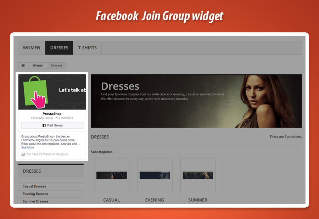Click Women in the breadcrumb trail
Screen dimensions: 319x219
click(x=38, y=65)
